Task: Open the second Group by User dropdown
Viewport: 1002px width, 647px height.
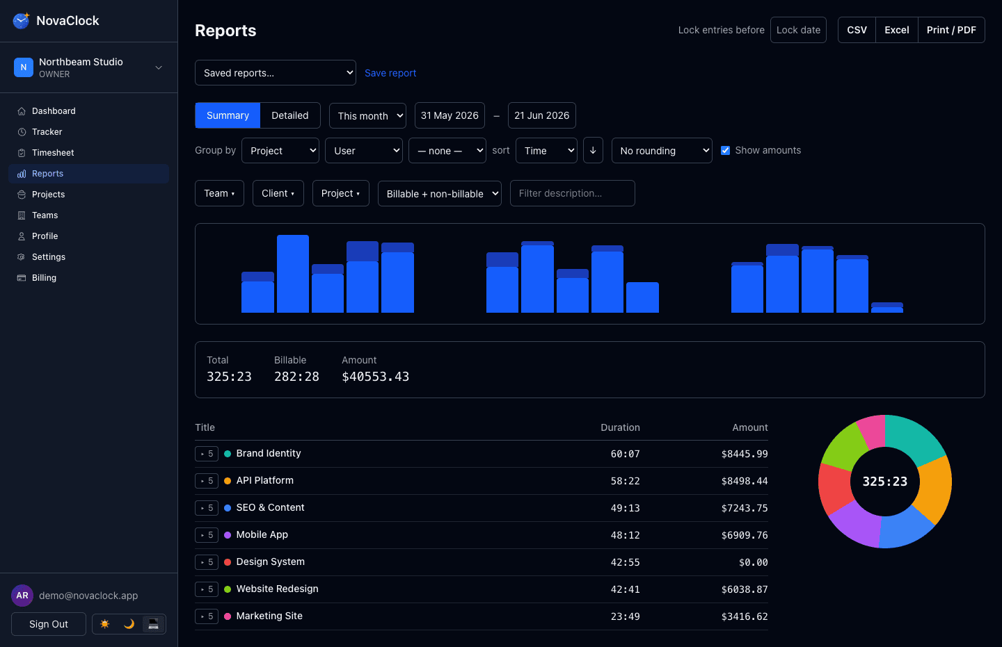Action: pos(364,150)
